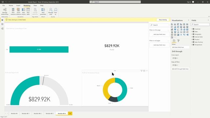
Task: Create a New measure
Action: pyautogui.click(x=13, y=11)
